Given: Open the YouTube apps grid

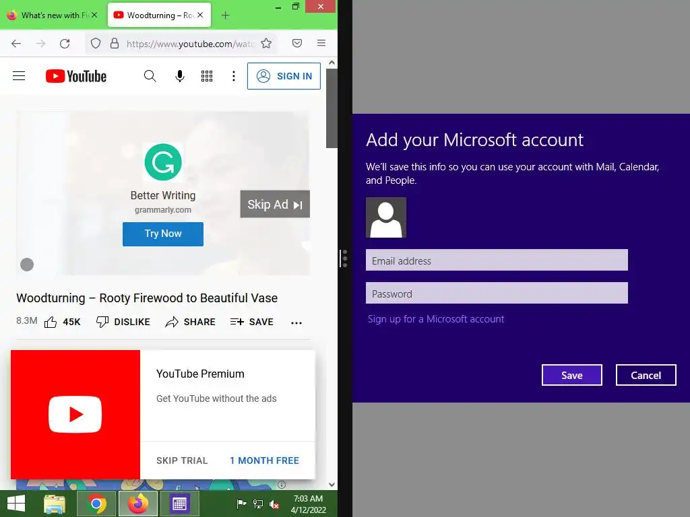Looking at the screenshot, I should pyautogui.click(x=207, y=76).
